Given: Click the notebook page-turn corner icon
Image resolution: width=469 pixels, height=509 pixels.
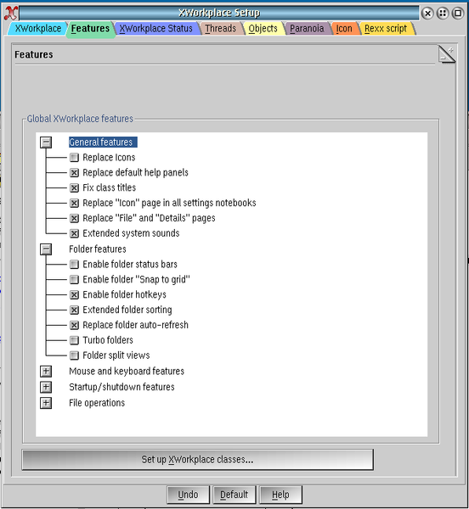Looking at the screenshot, I should pos(447,54).
